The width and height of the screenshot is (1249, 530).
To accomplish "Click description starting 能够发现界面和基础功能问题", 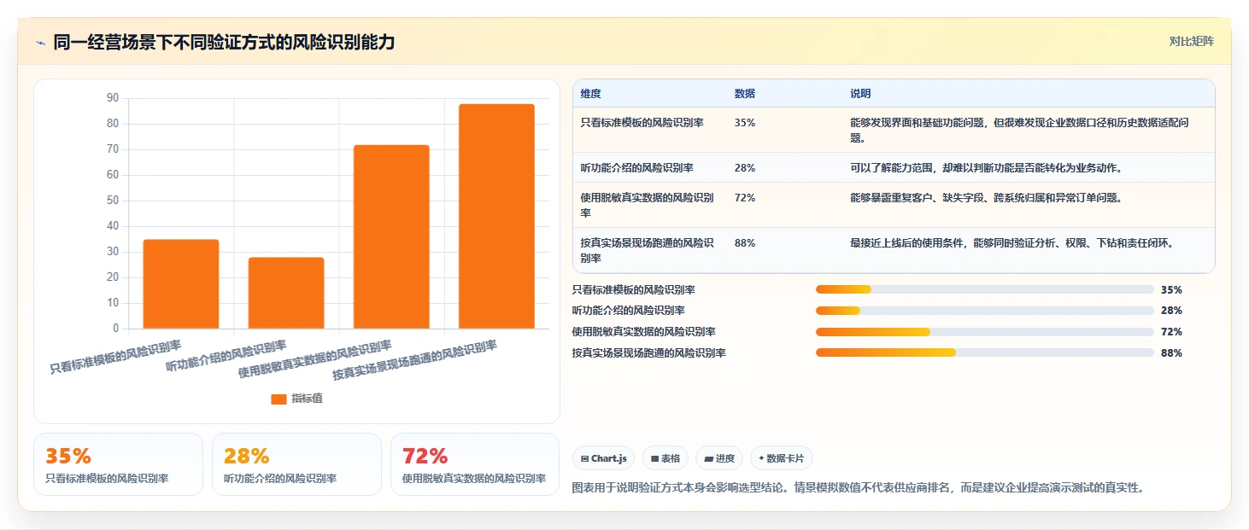I will (x=1019, y=130).
